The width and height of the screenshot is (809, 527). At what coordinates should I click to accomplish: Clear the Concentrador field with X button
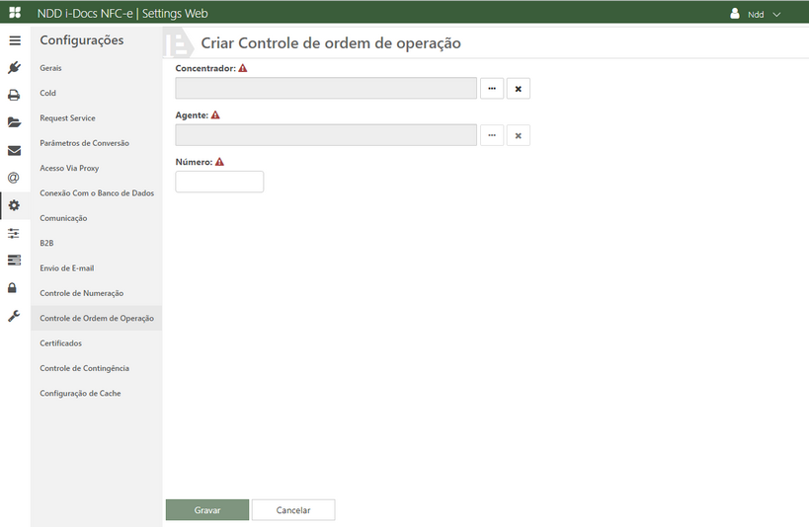[x=518, y=88]
